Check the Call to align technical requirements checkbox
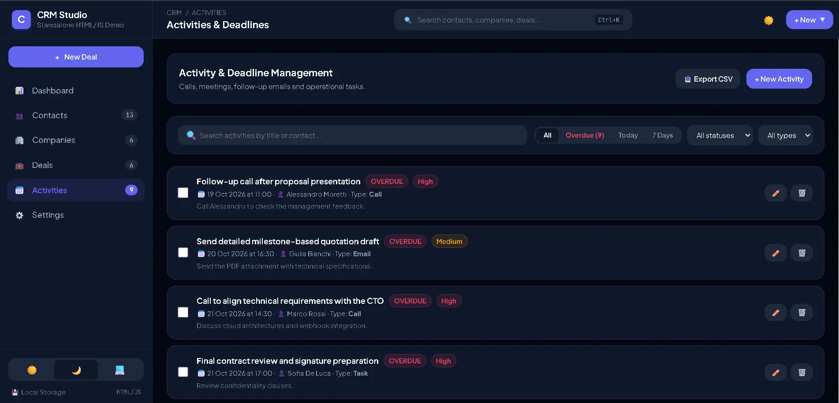The width and height of the screenshot is (839, 403). (x=183, y=312)
